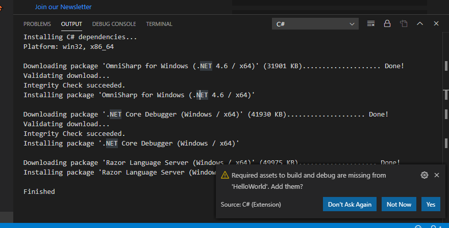Open notification gear settings icon
449x228 pixels.
[425, 175]
